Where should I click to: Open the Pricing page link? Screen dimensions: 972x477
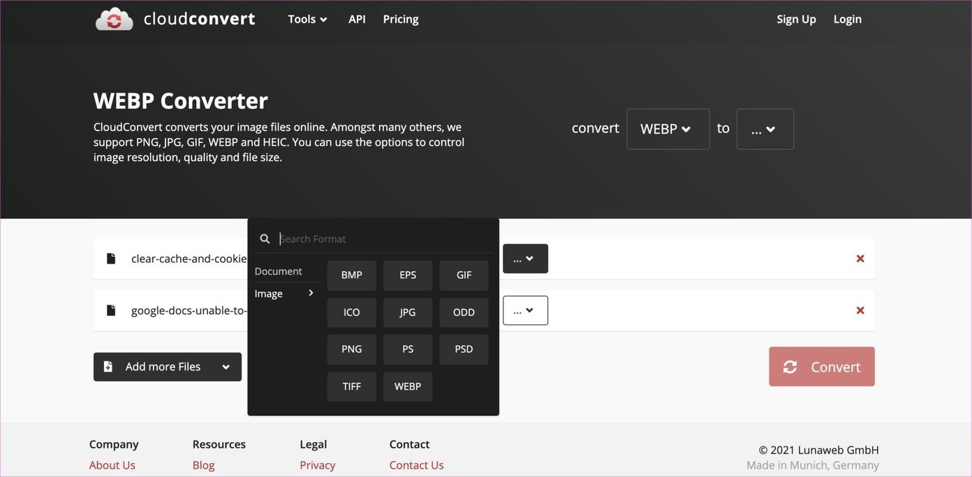pos(401,20)
